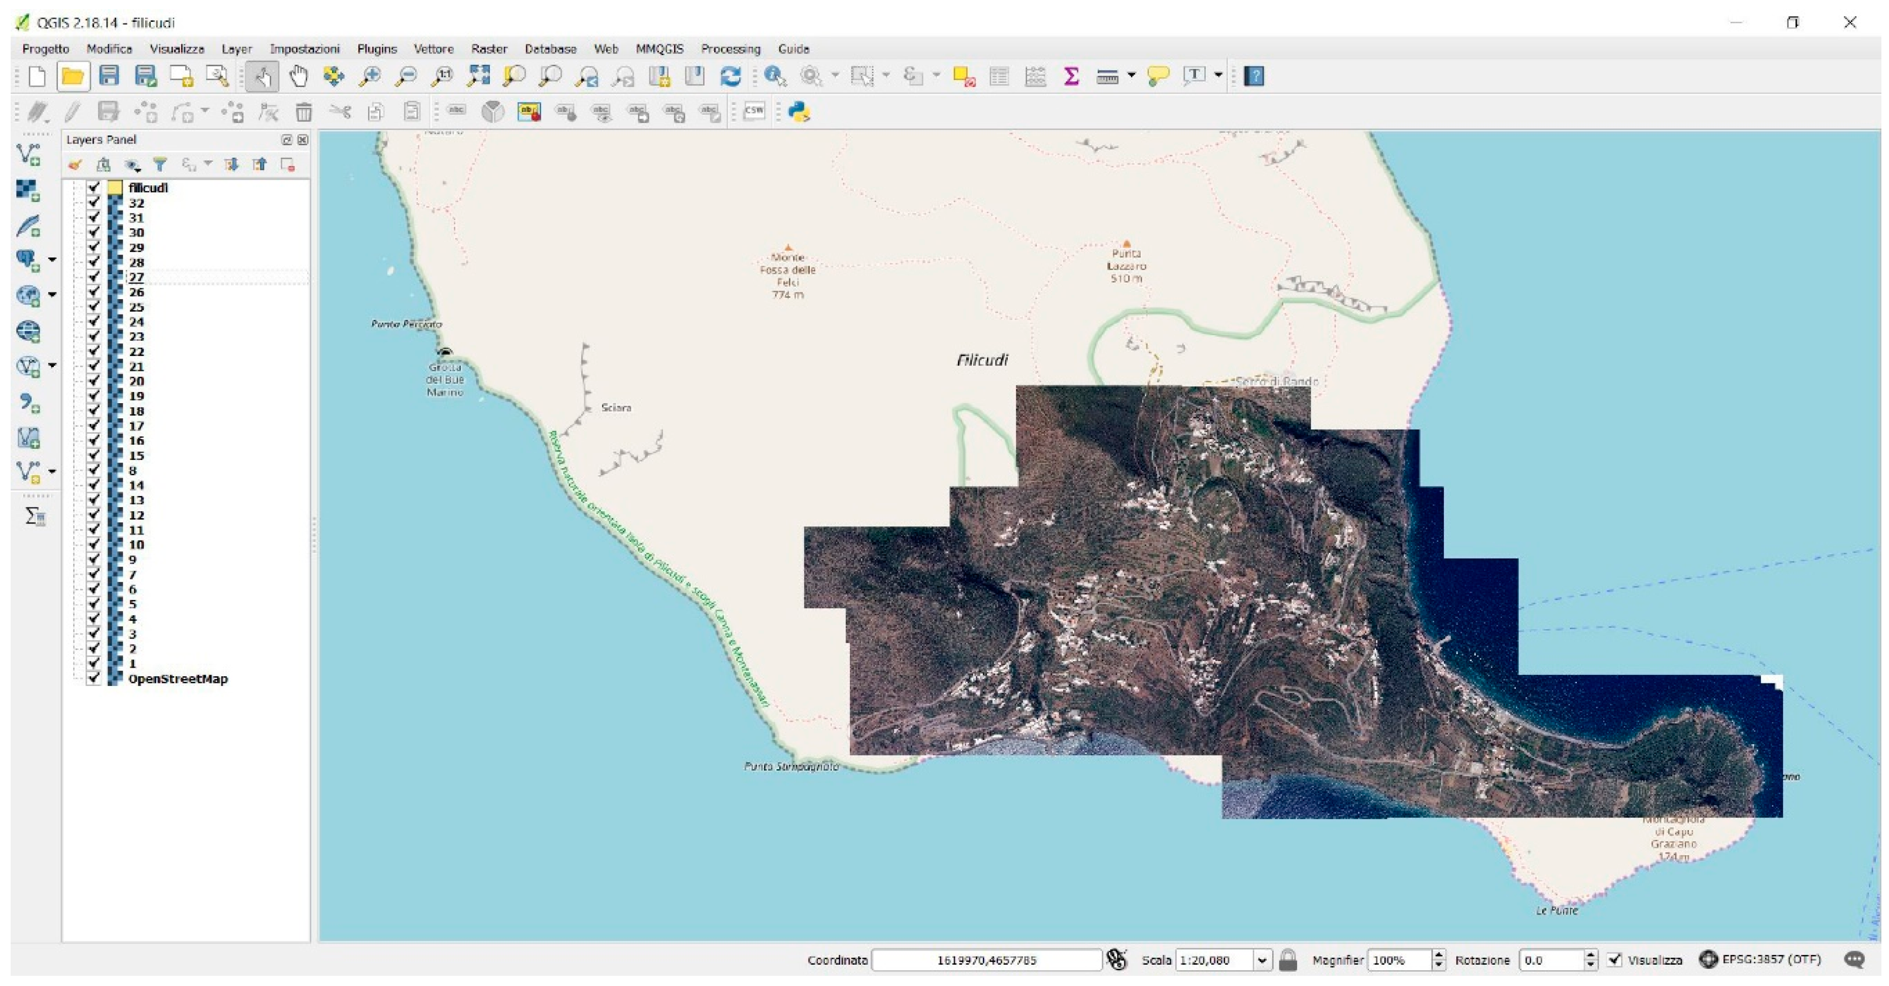Expand the measure tool dropdown arrow
1889x986 pixels.
click(x=1131, y=75)
